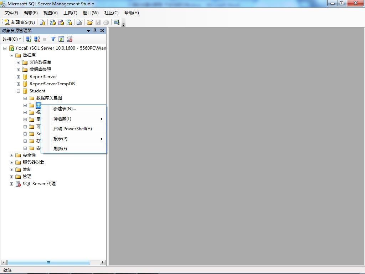
Task: Choose 刷新(F) from context menu
Action: [74, 149]
